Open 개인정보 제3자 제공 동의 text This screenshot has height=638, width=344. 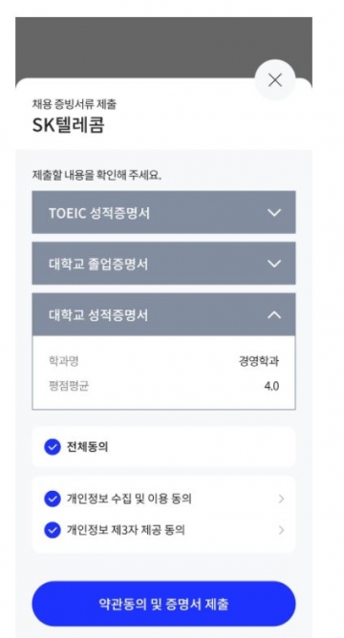[x=126, y=530]
